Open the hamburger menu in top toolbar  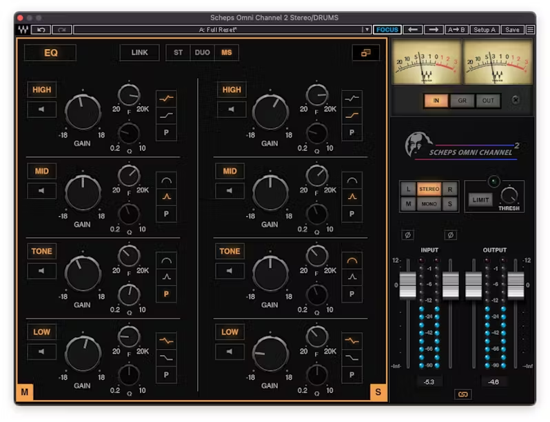530,30
